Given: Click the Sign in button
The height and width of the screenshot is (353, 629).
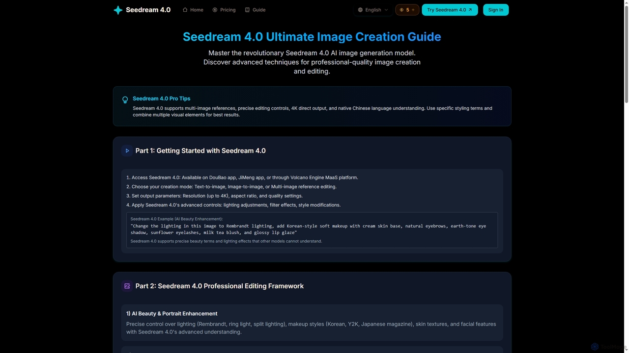Looking at the screenshot, I should click(x=496, y=10).
